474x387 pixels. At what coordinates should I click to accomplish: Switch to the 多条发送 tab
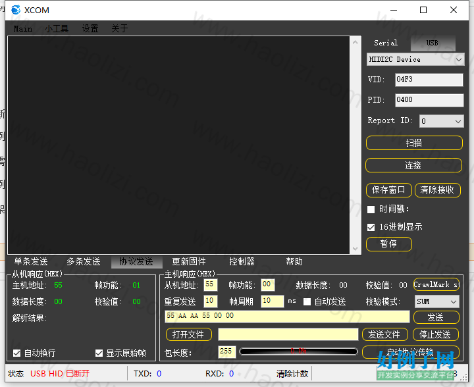(84, 262)
